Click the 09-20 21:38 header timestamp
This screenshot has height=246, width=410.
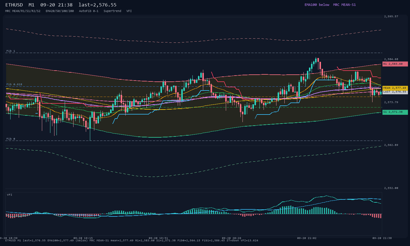coord(57,5)
